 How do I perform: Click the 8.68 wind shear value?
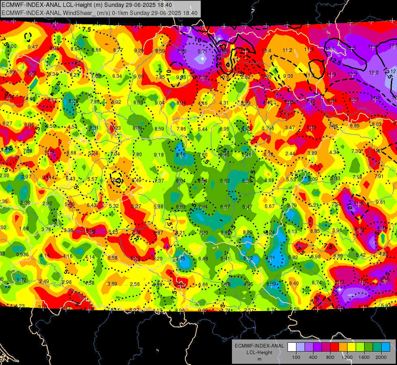tap(269, 180)
